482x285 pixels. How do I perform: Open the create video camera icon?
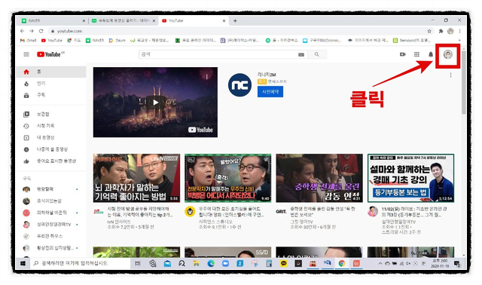(x=403, y=54)
